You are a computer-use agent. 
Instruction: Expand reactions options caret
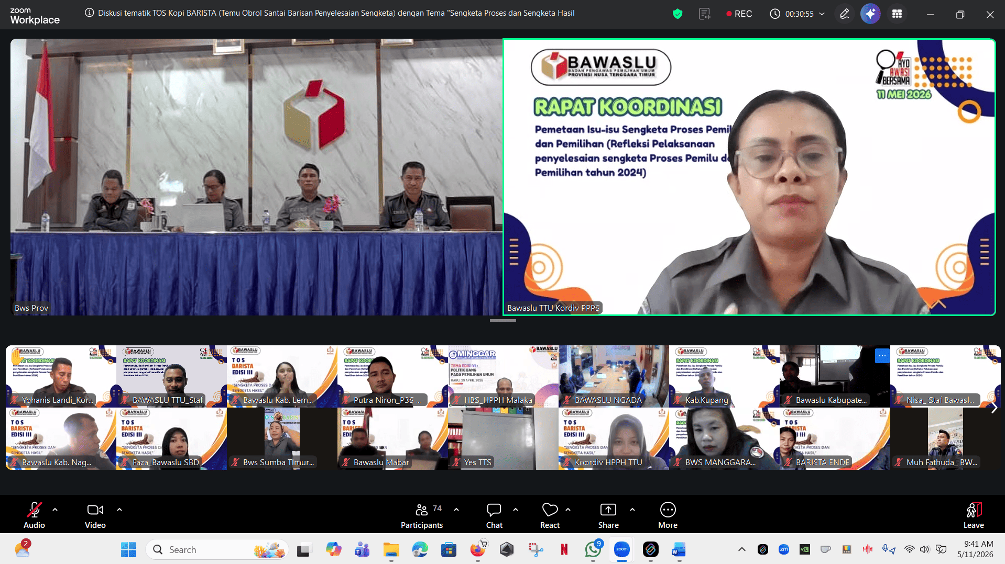[x=568, y=509]
